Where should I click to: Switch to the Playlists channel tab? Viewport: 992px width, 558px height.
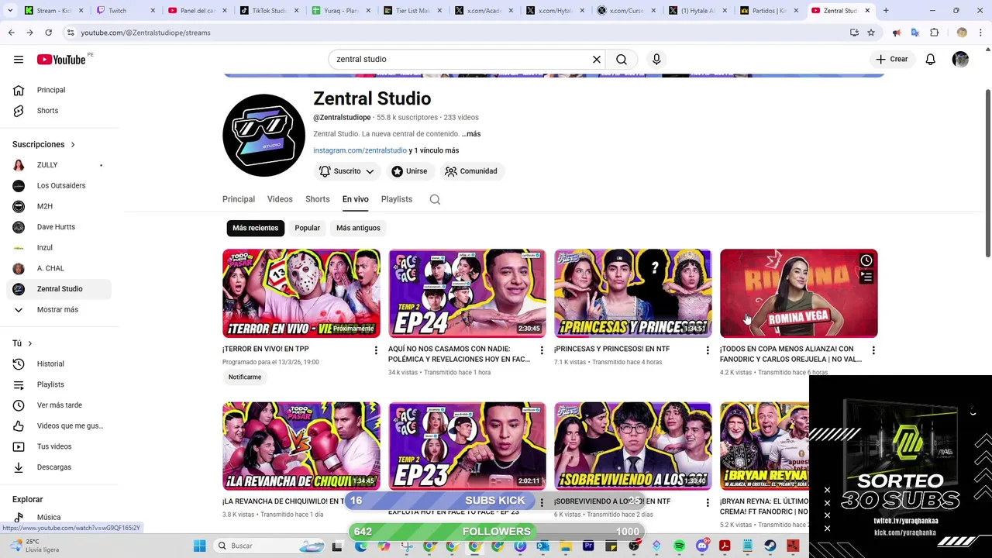[397, 199]
